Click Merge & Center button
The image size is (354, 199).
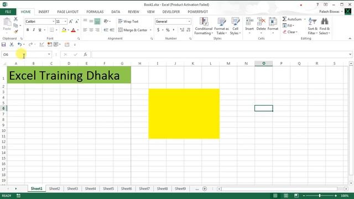133,30
